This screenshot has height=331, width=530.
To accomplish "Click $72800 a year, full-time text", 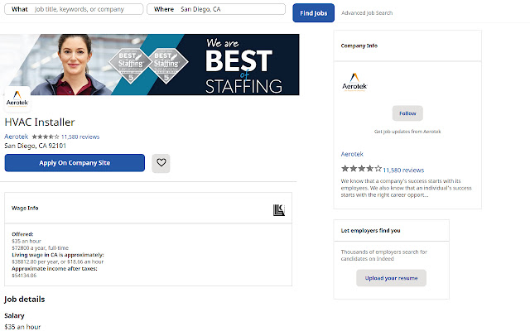I will coord(41,248).
